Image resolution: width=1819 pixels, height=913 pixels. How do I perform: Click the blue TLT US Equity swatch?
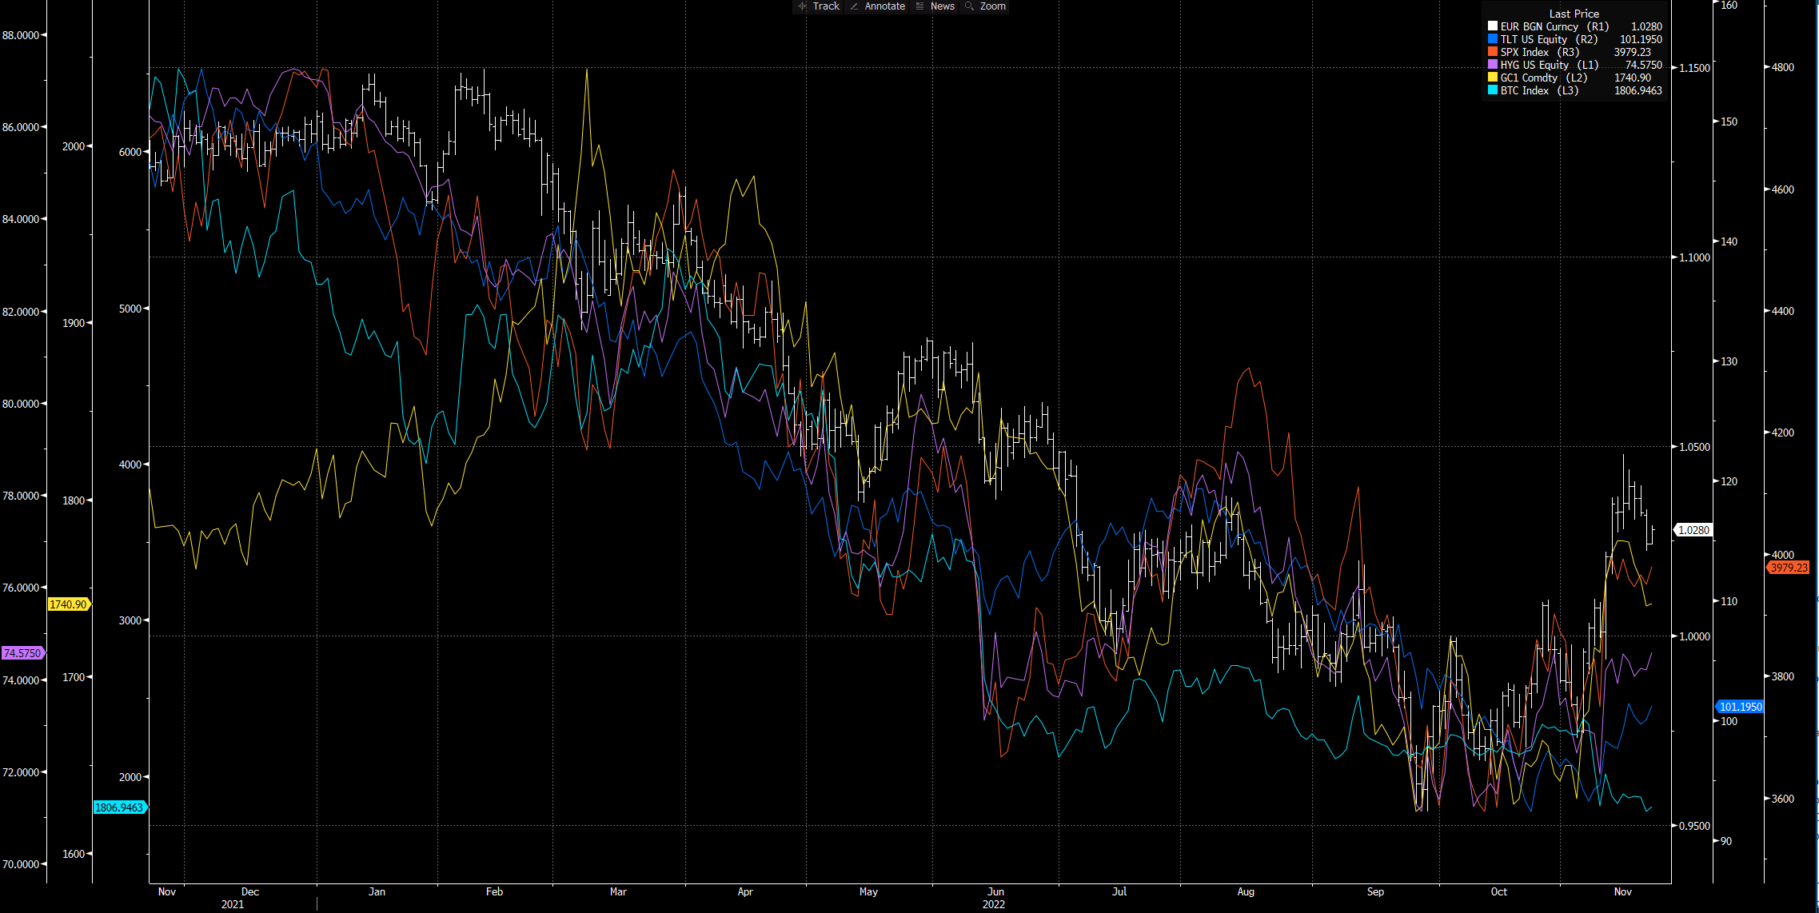coord(1492,39)
